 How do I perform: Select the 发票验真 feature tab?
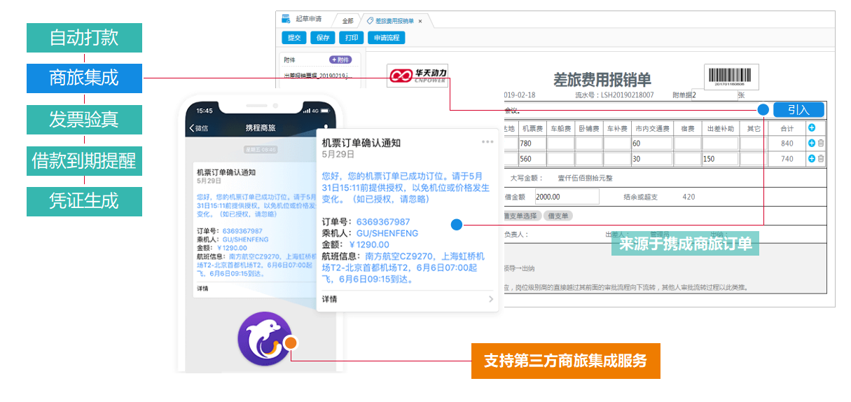[84, 119]
